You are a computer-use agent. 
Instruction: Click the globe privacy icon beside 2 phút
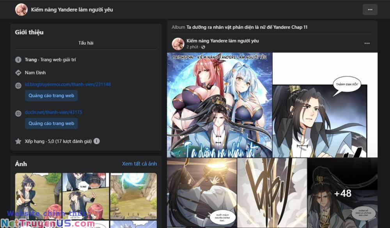coord(203,47)
